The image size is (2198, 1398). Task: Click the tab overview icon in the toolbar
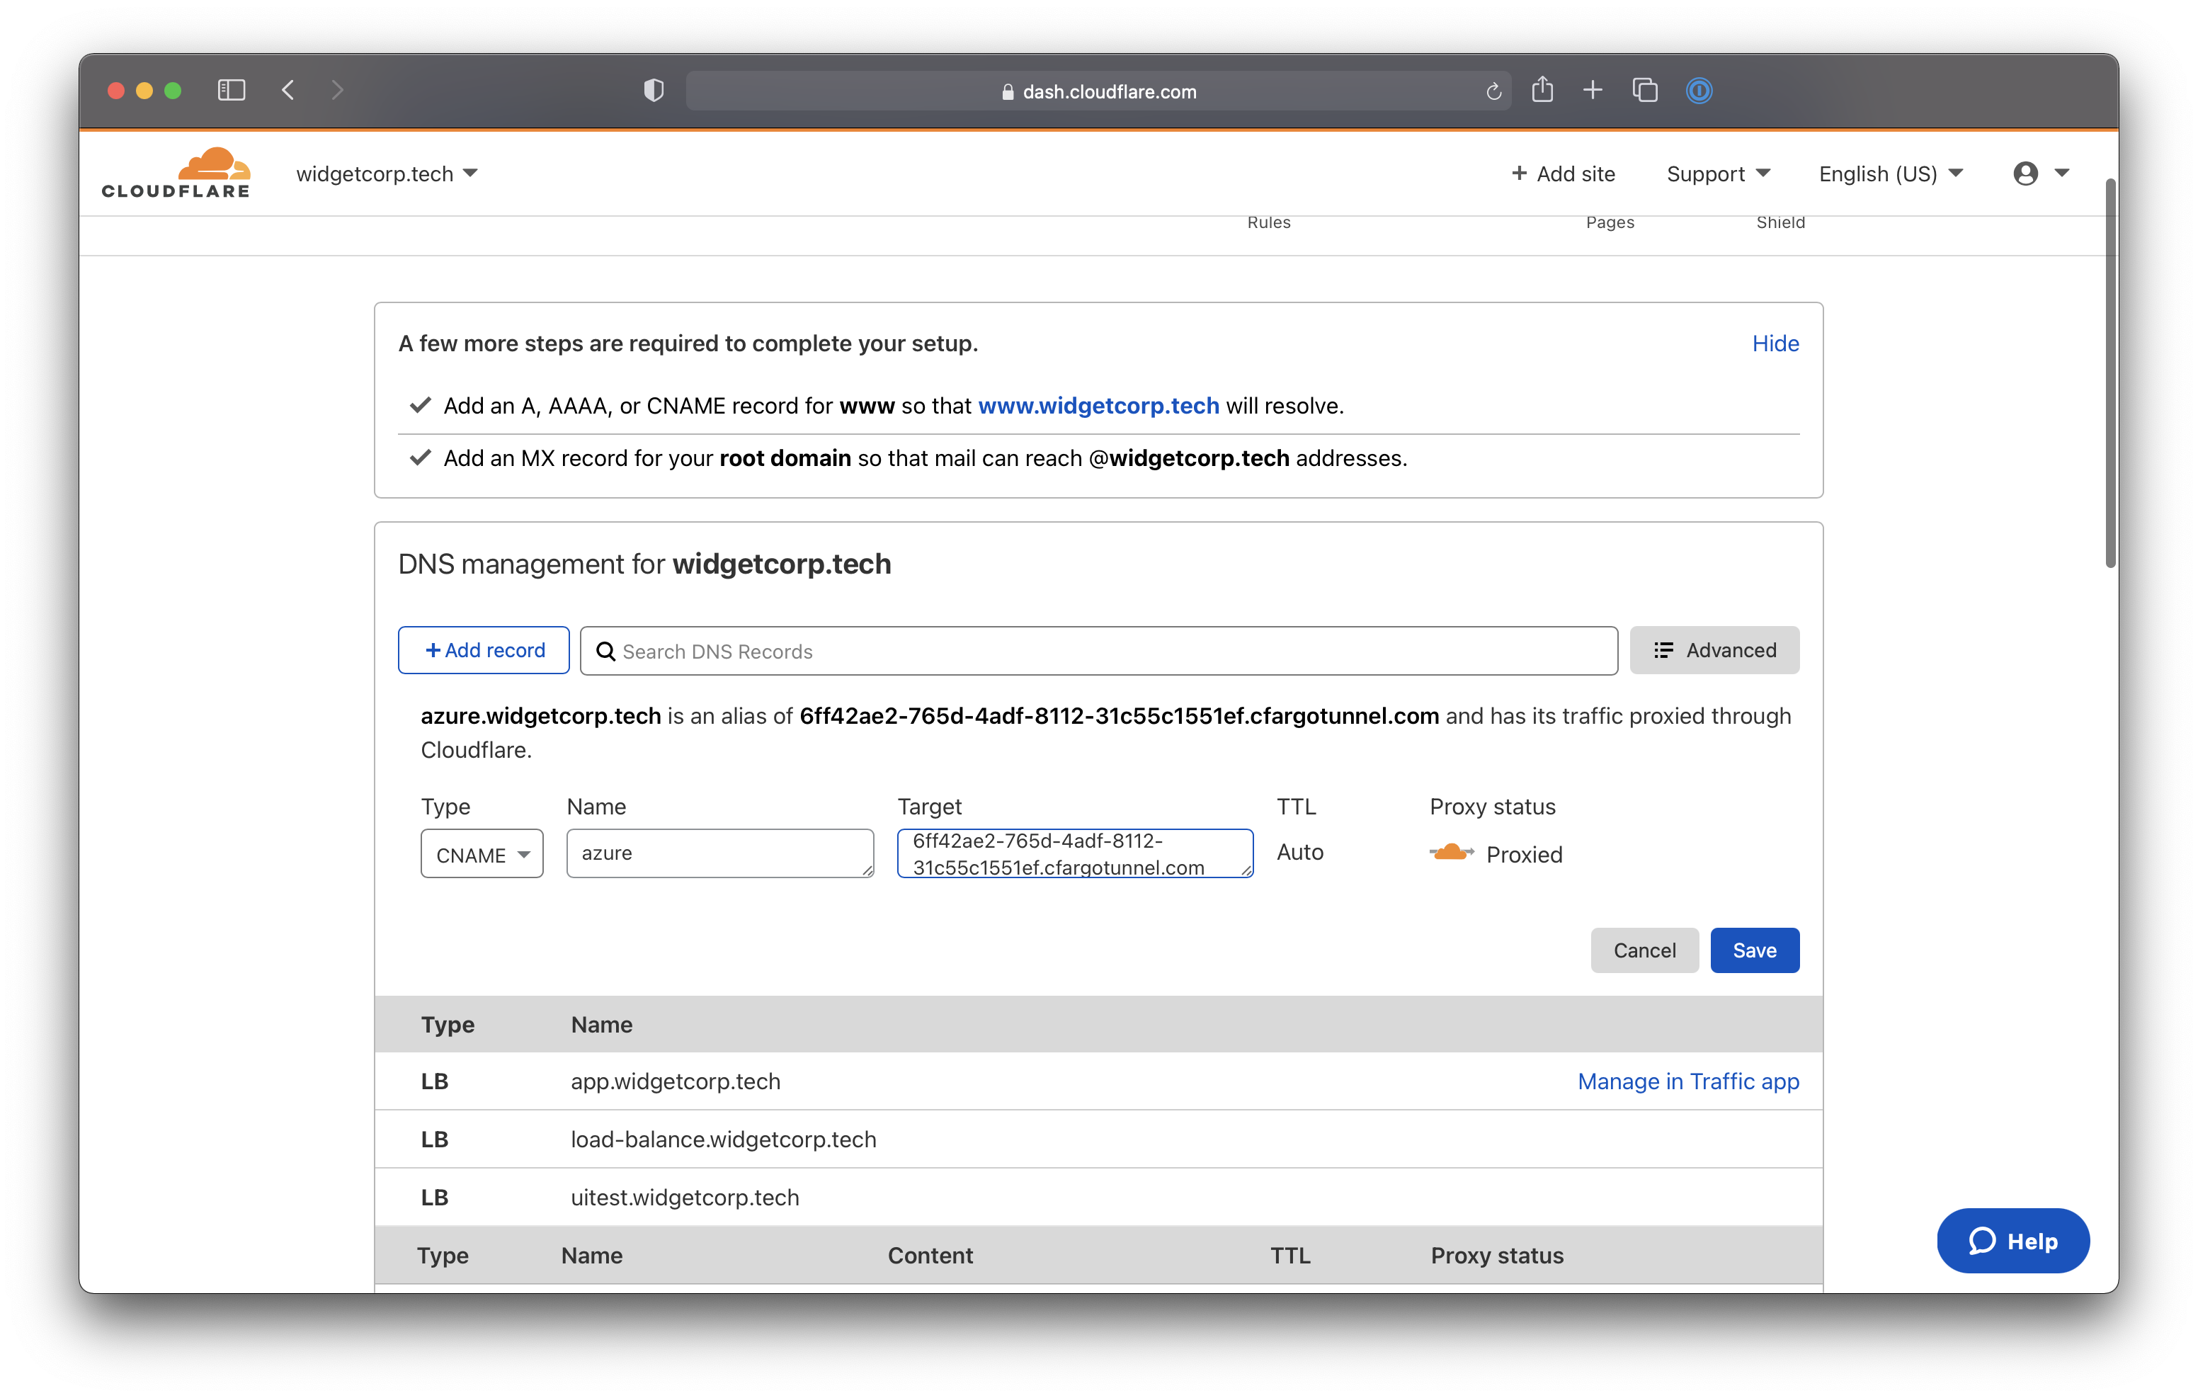[x=1645, y=91]
